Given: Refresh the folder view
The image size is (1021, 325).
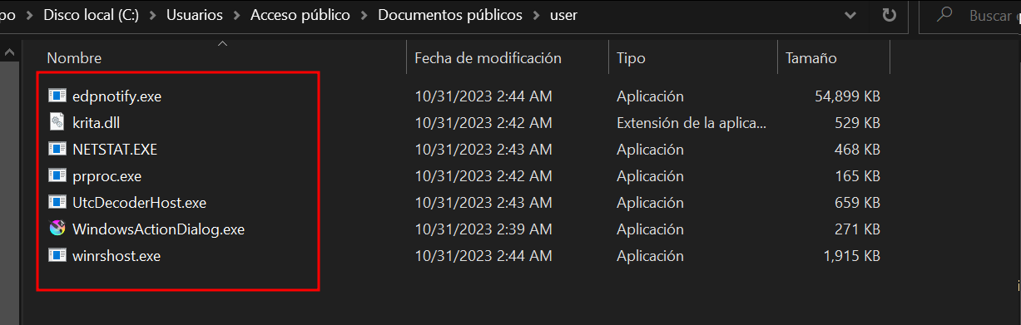Looking at the screenshot, I should [889, 15].
